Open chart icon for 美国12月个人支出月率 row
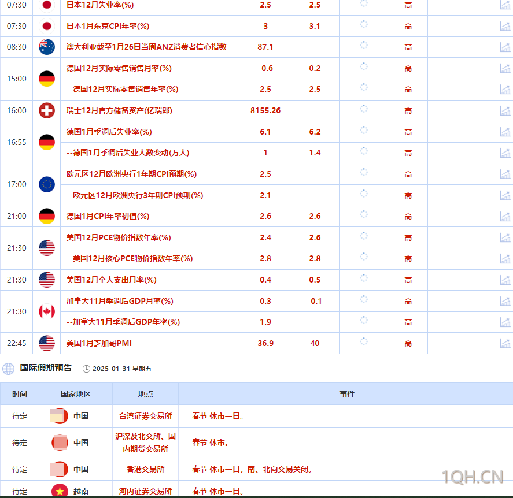 pyautogui.click(x=505, y=280)
